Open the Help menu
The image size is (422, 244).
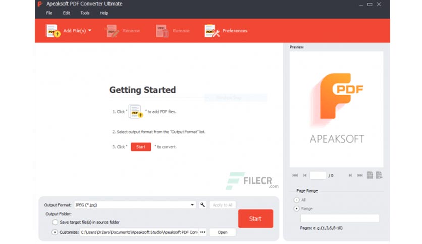coord(104,13)
